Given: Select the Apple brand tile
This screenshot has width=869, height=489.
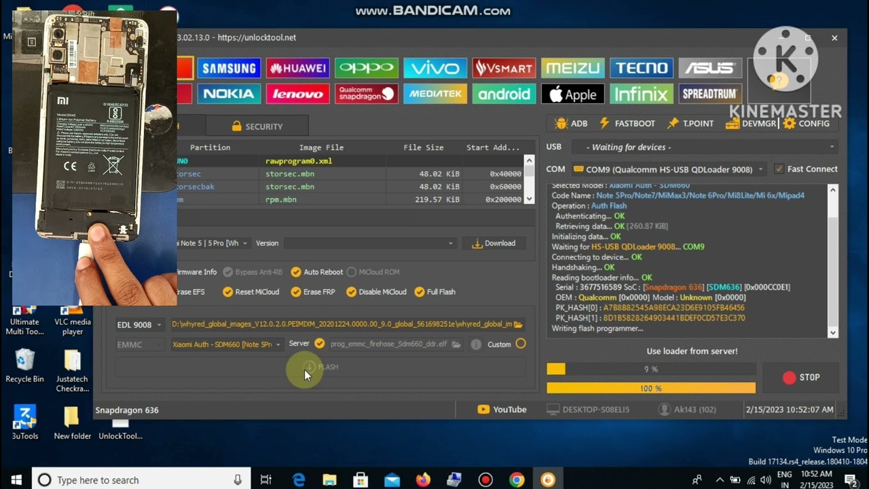Looking at the screenshot, I should tap(572, 94).
